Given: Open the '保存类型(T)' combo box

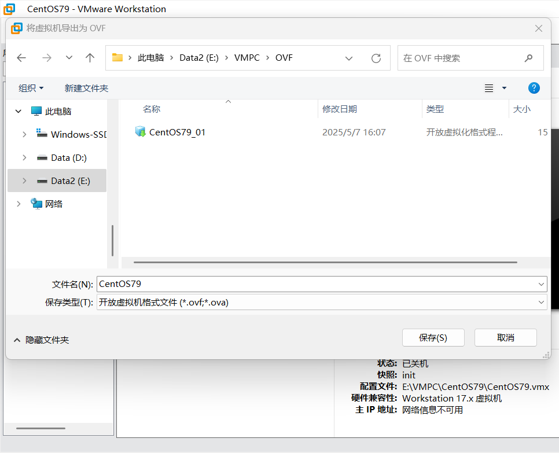Looking at the screenshot, I should [x=322, y=302].
